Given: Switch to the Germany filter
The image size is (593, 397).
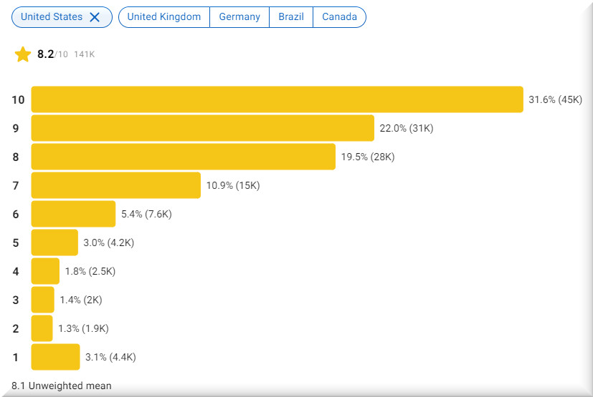Looking at the screenshot, I should click(x=239, y=17).
